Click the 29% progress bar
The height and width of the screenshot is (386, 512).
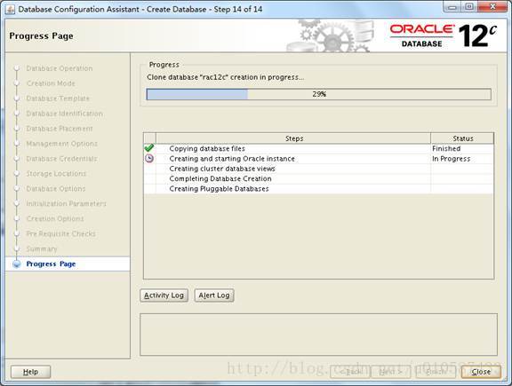click(x=319, y=94)
